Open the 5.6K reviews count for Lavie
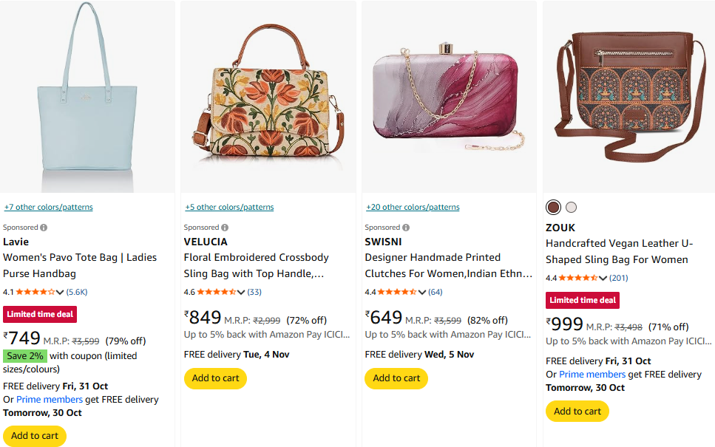Viewport: 715px width, 447px height. coord(77,292)
